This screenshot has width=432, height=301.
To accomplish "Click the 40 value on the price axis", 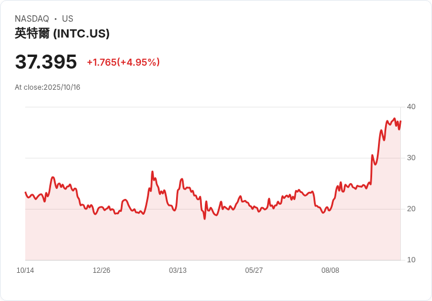I will pyautogui.click(x=411, y=107).
